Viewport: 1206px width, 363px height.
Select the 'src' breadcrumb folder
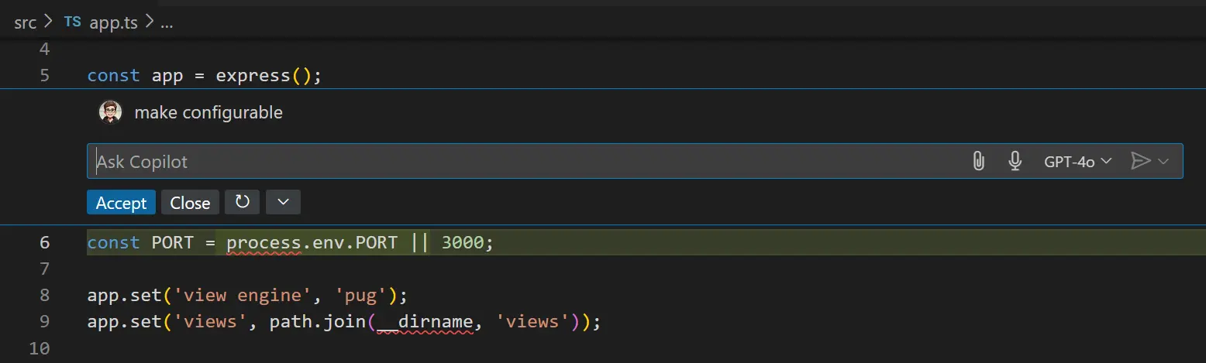pyautogui.click(x=25, y=22)
